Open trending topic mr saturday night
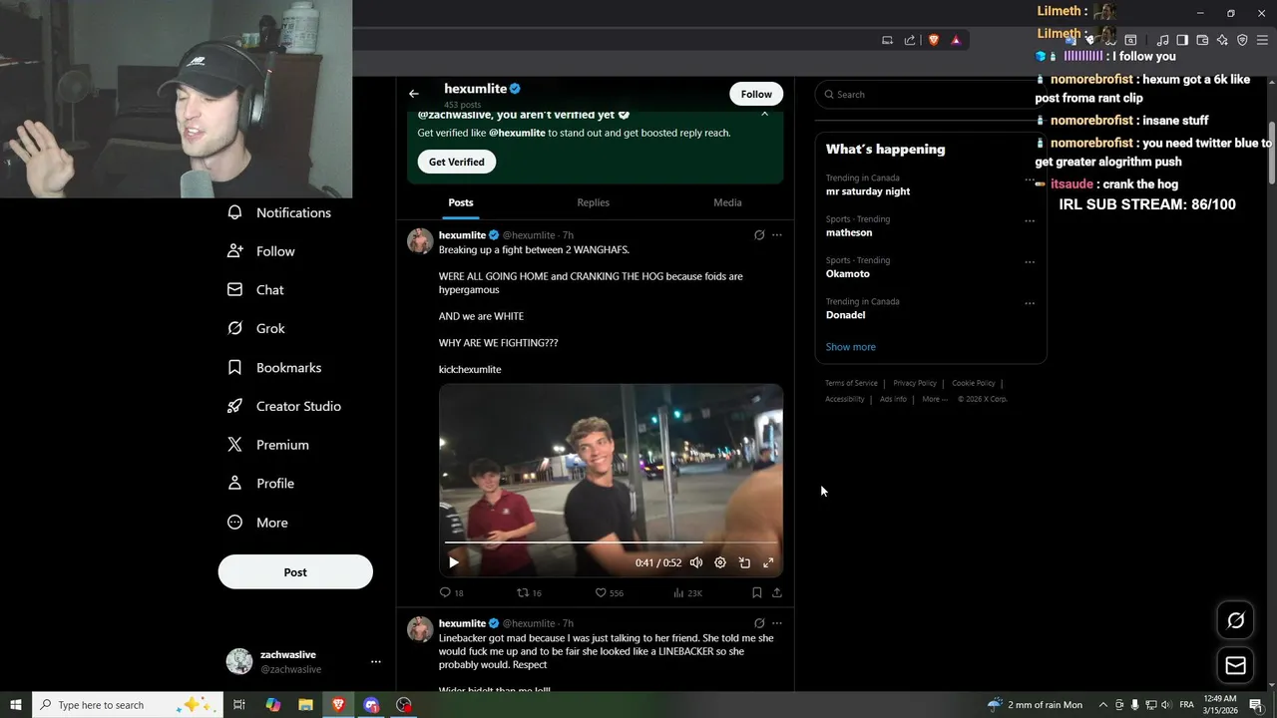Screen dimensions: 1277x718 (868, 191)
